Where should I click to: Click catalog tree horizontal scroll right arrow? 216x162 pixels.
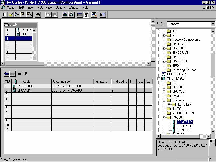click(208, 136)
